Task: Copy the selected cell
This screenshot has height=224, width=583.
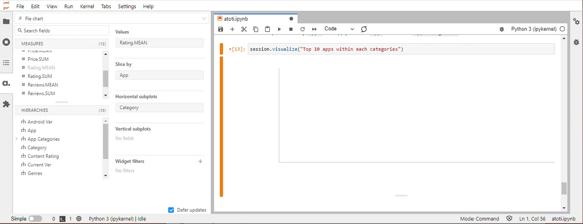Action: point(256,29)
